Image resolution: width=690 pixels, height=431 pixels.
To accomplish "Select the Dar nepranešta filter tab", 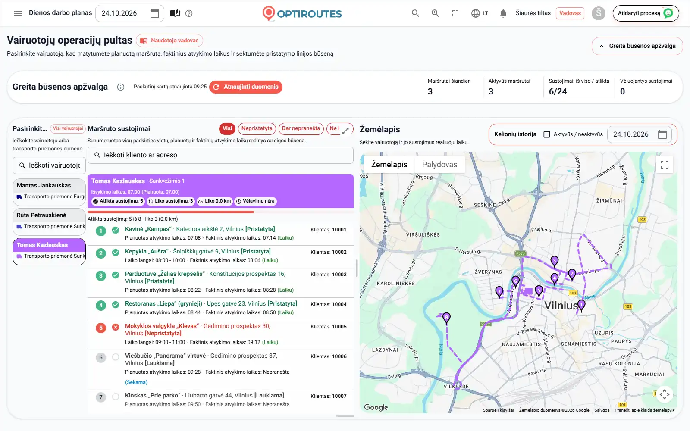I will (x=301, y=128).
